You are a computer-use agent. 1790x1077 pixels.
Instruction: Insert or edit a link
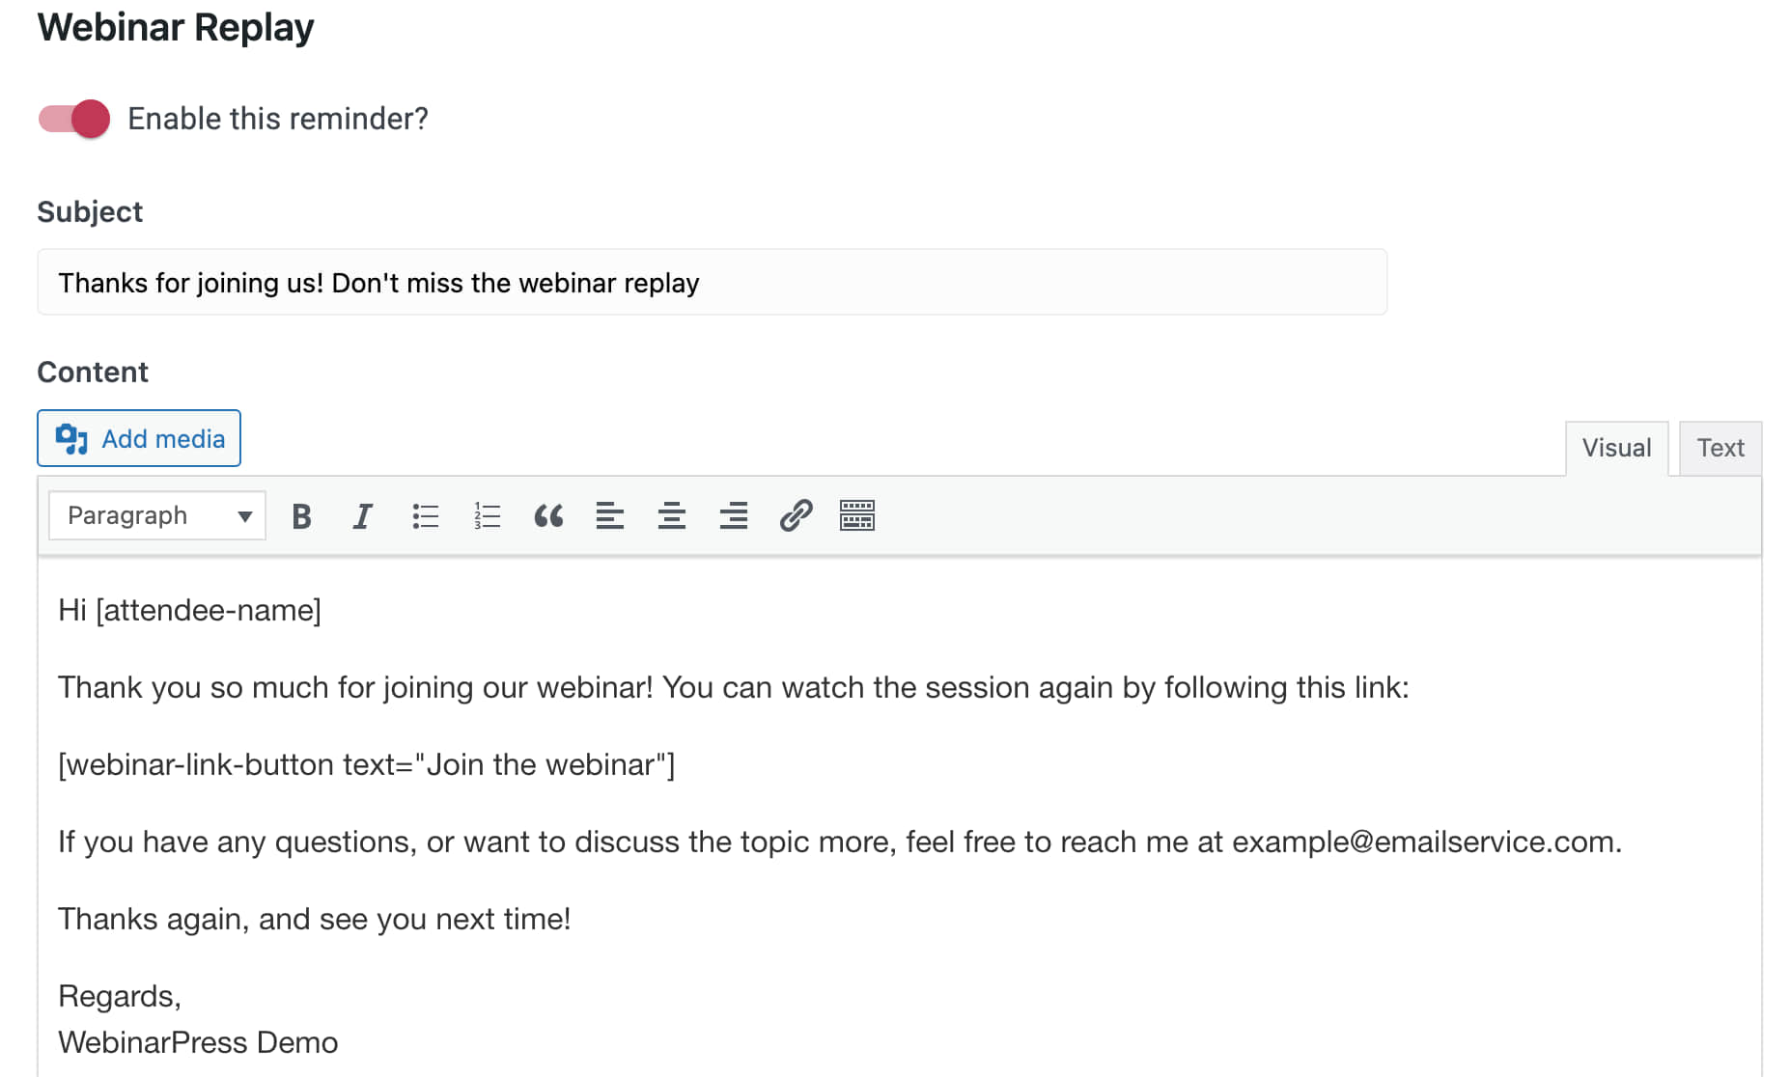796,516
